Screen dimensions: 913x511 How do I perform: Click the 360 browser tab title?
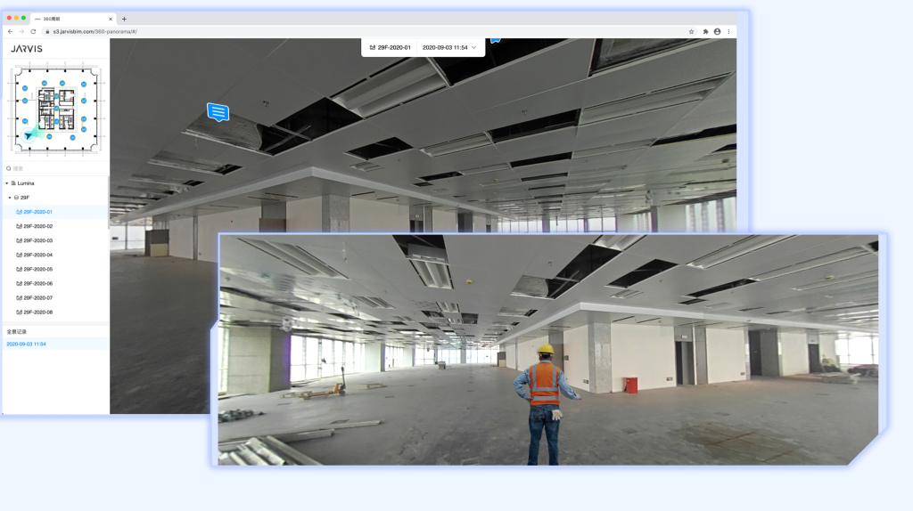click(x=52, y=19)
